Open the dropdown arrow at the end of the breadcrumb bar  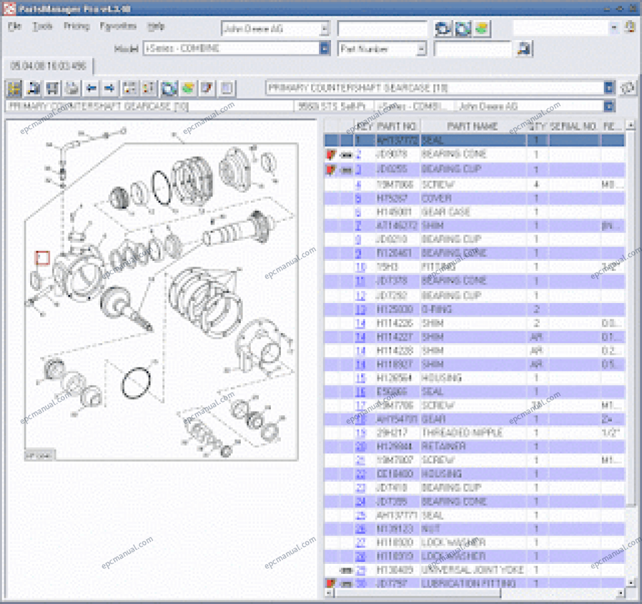pos(609,107)
